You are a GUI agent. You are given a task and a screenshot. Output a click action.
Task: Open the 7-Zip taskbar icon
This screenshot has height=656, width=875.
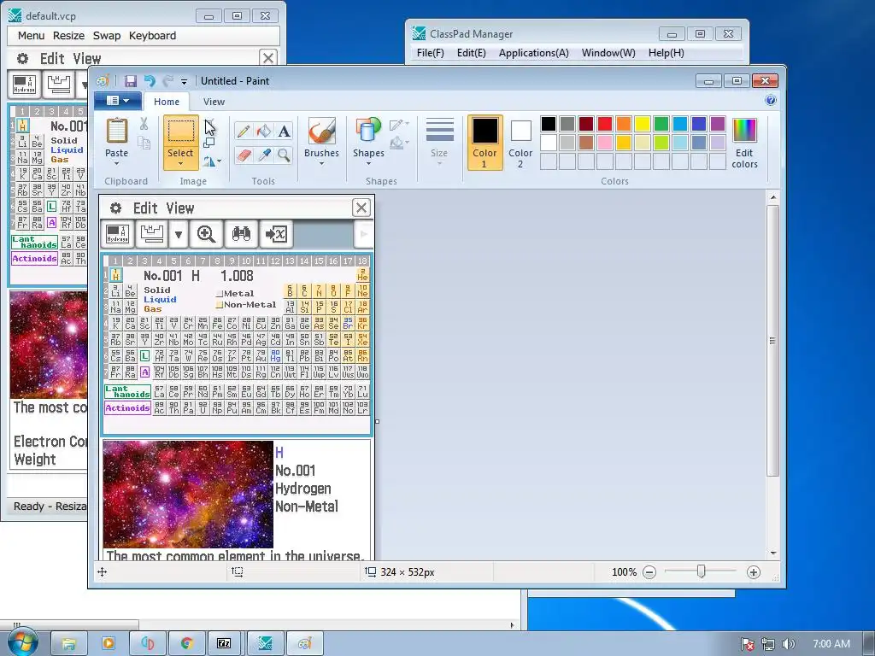pyautogui.click(x=224, y=643)
